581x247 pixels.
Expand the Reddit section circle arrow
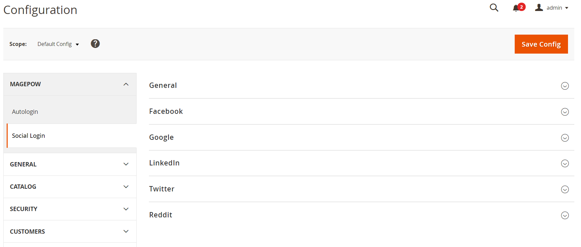coord(565,215)
